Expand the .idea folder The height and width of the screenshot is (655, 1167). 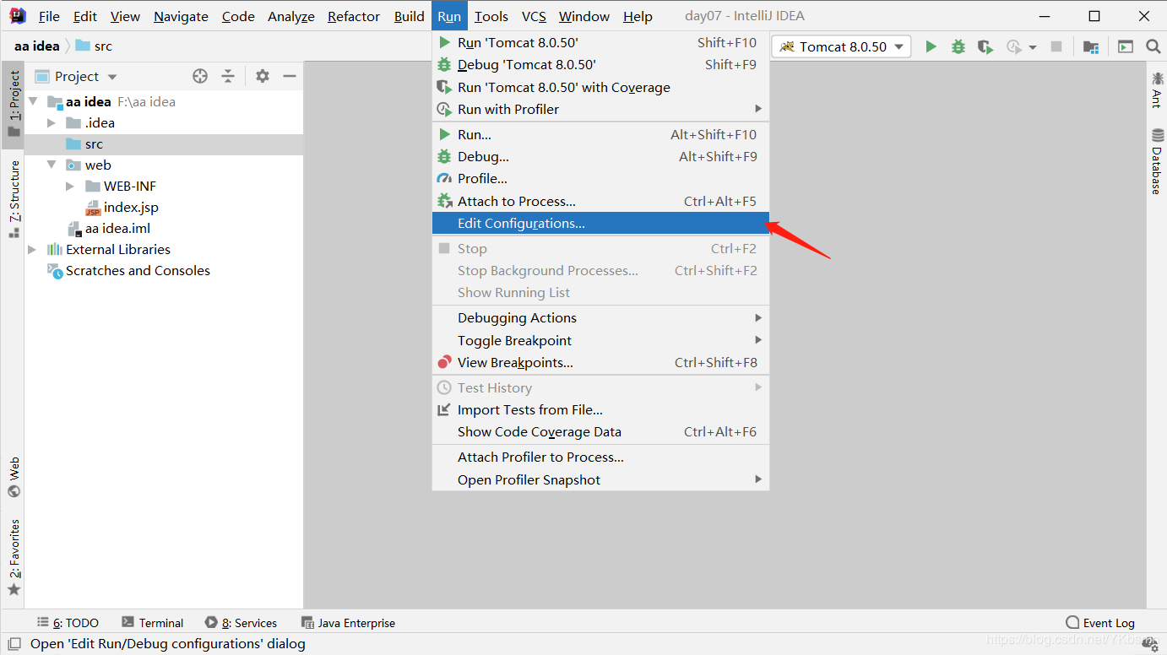tap(52, 122)
